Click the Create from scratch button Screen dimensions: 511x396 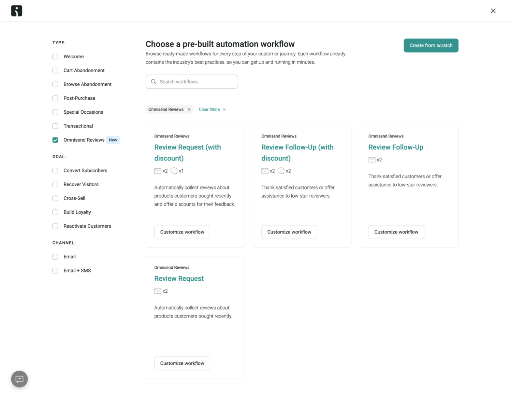(x=431, y=45)
